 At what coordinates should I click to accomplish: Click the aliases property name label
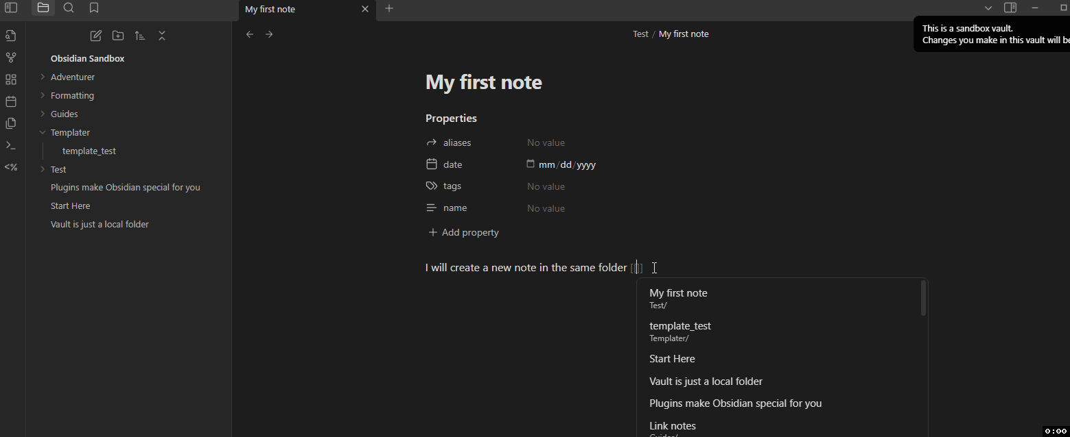457,142
